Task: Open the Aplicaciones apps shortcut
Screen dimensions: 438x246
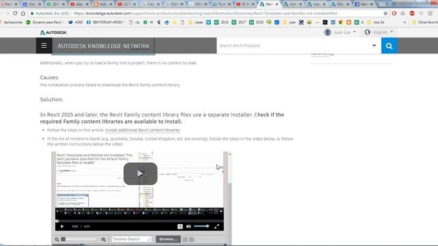Action: coord(12,22)
